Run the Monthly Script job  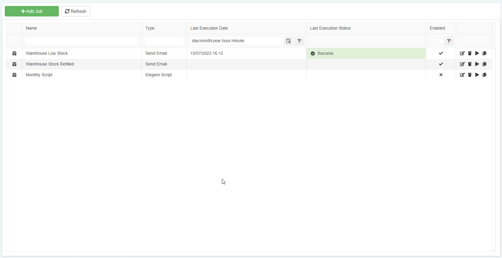coord(477,75)
